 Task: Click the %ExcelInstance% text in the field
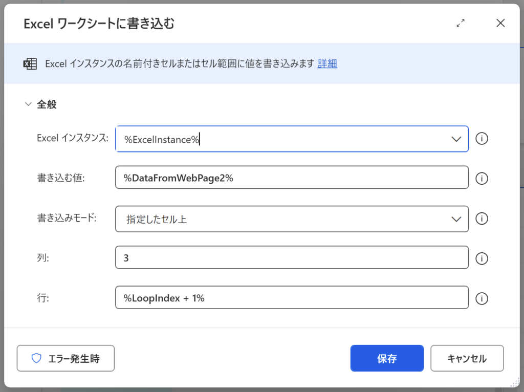(x=161, y=140)
